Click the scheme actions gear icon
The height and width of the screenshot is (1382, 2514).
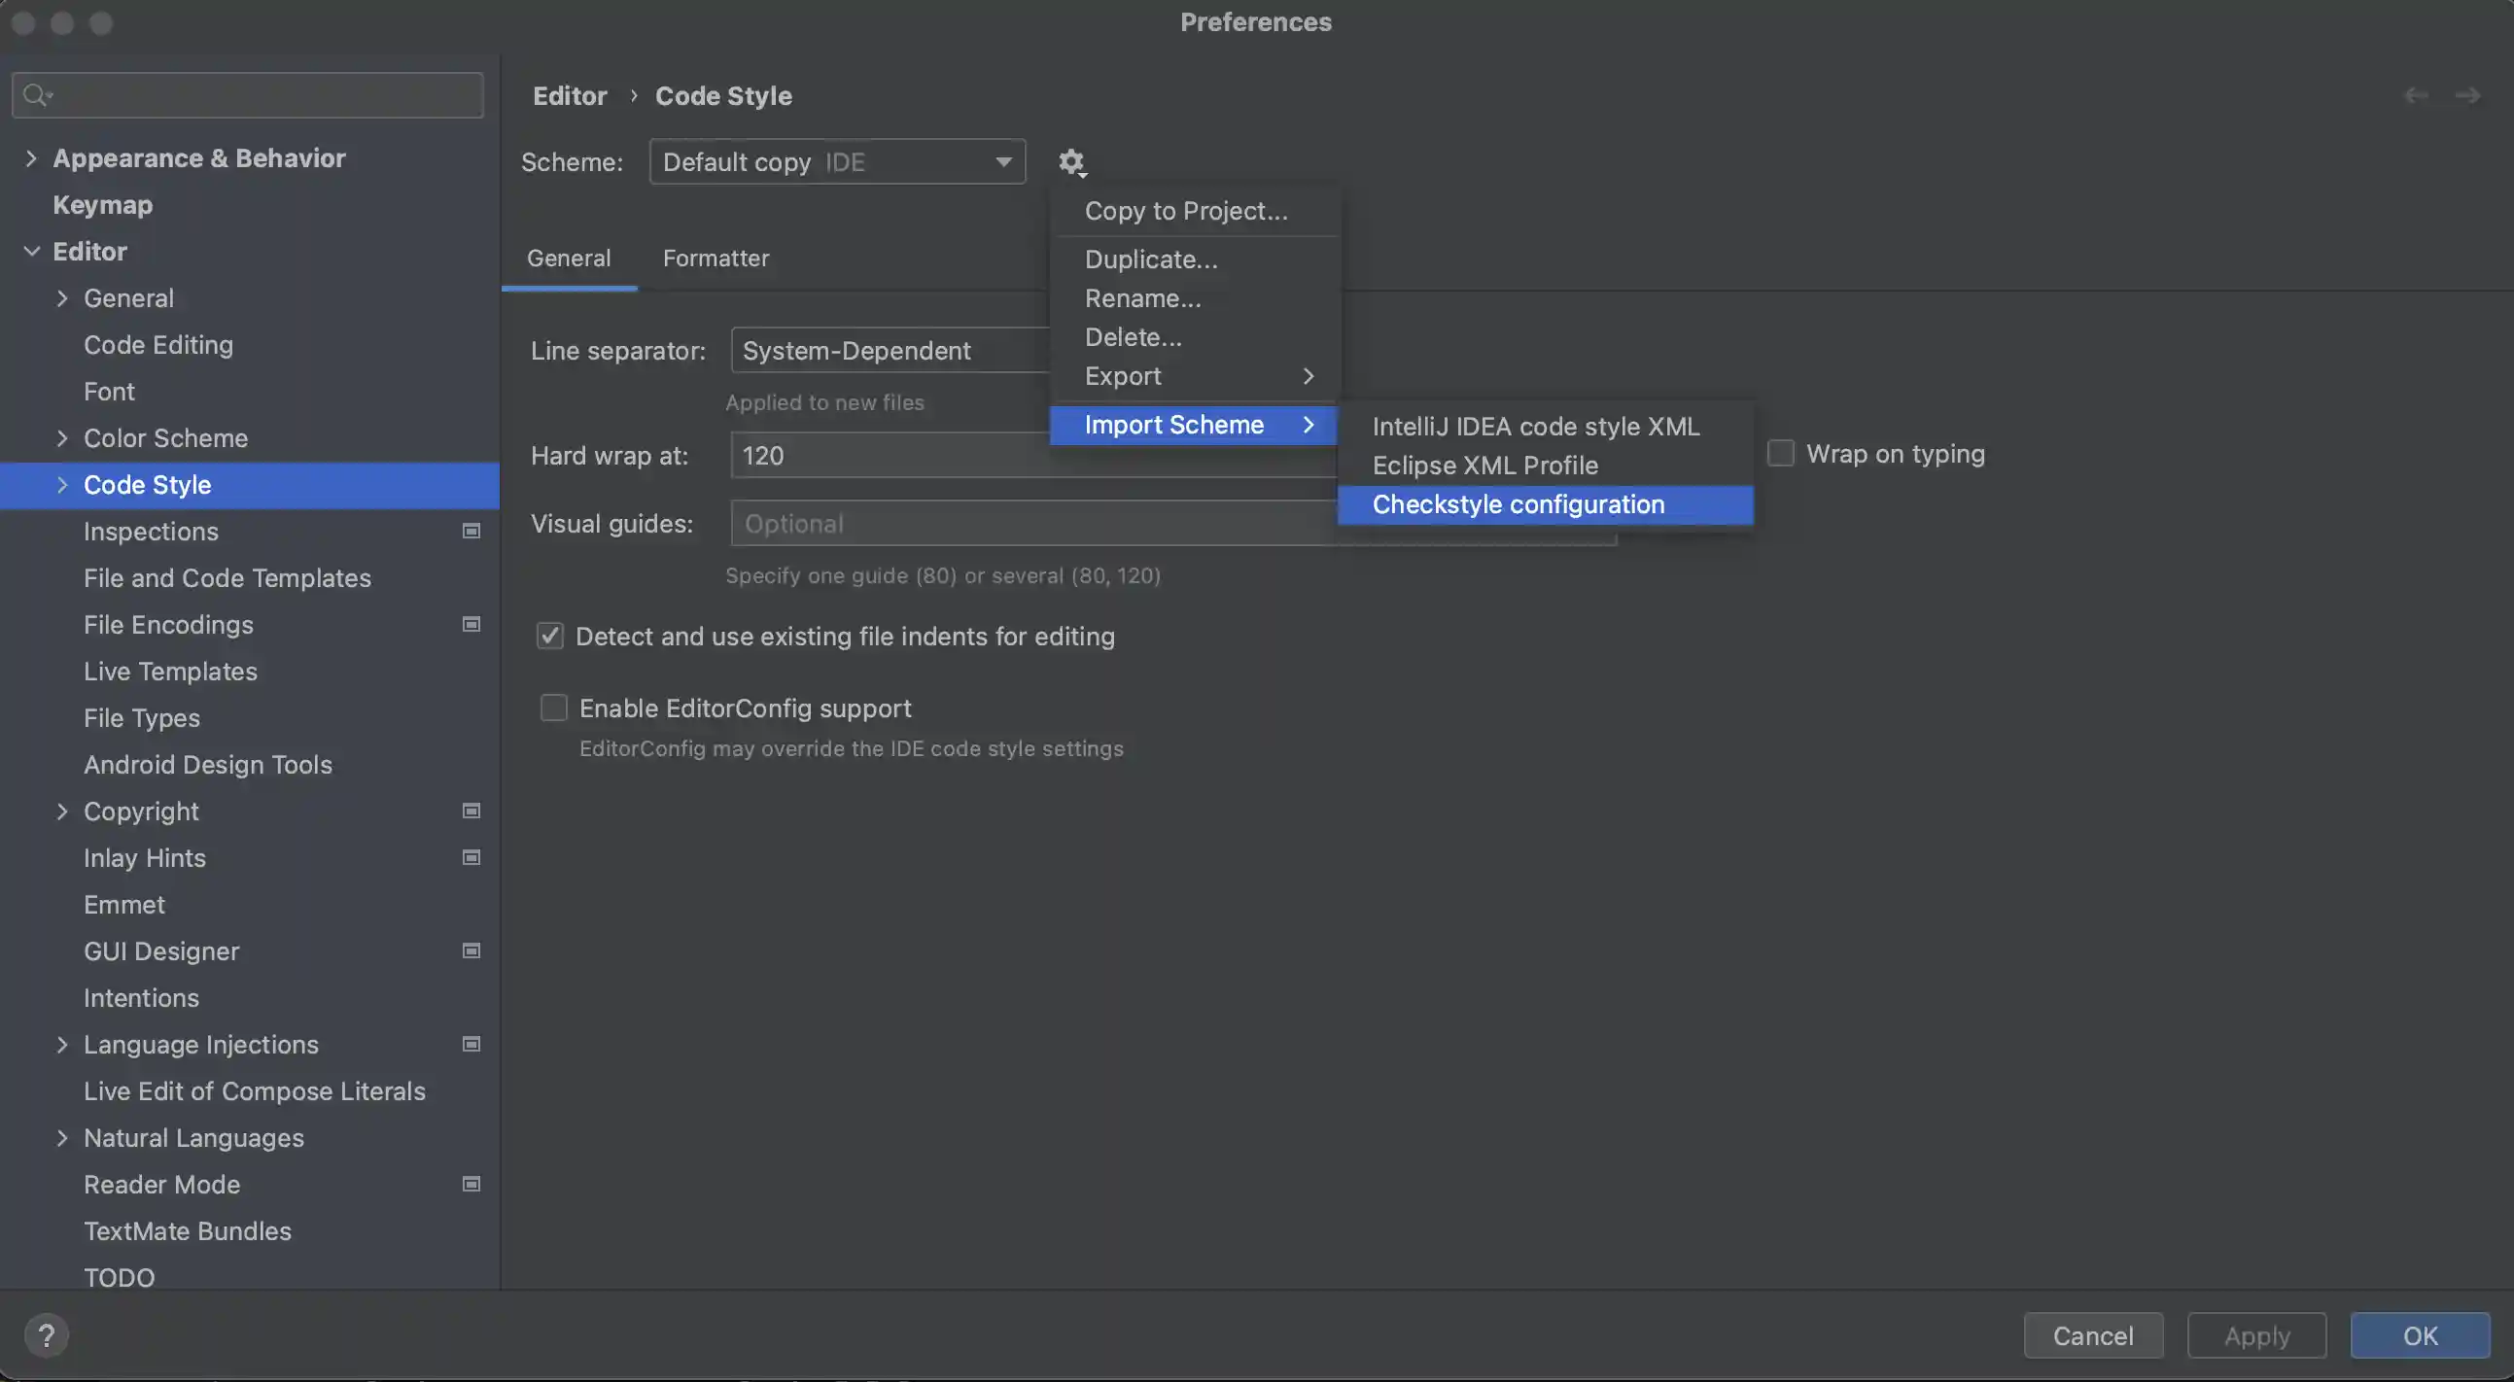[x=1071, y=162]
